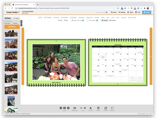This screenshot has width=157, height=118.
Task: Collapse the photo panel with left arrow toggle
Action: click(21, 22)
